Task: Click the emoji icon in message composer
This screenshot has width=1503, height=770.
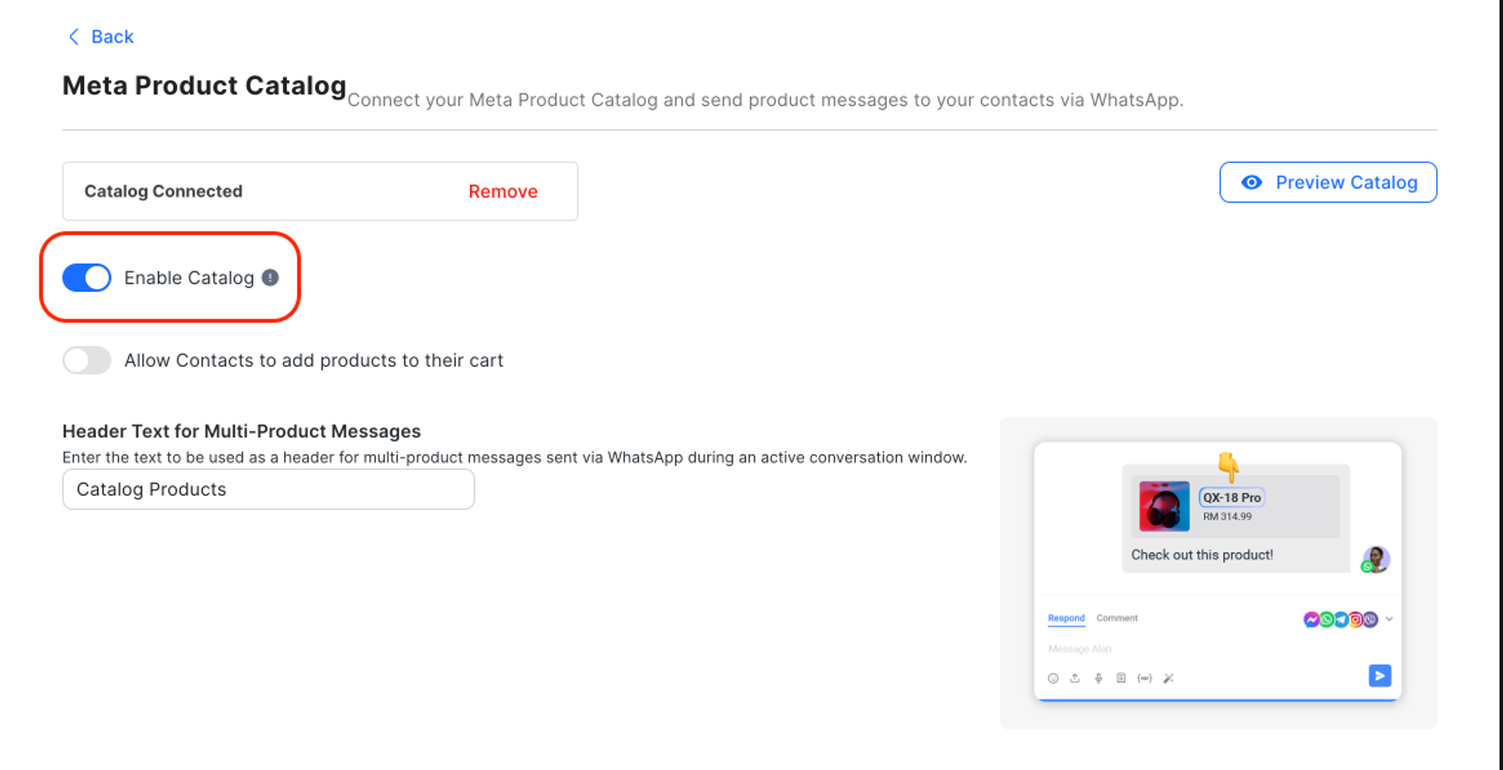Action: click(1053, 678)
